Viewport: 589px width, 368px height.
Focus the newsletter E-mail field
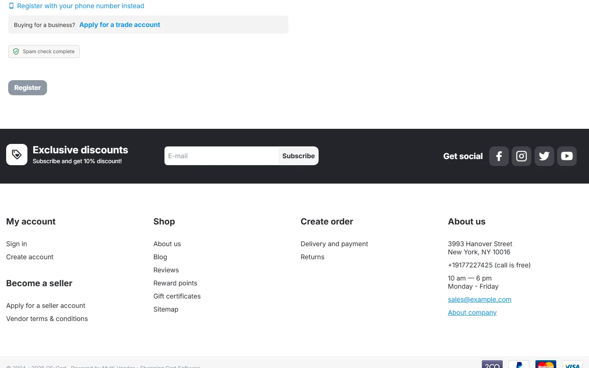221,156
